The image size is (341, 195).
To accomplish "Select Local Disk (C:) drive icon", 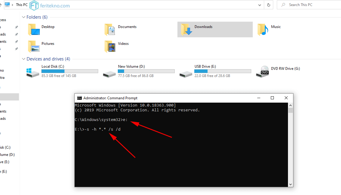I will click(x=33, y=73).
